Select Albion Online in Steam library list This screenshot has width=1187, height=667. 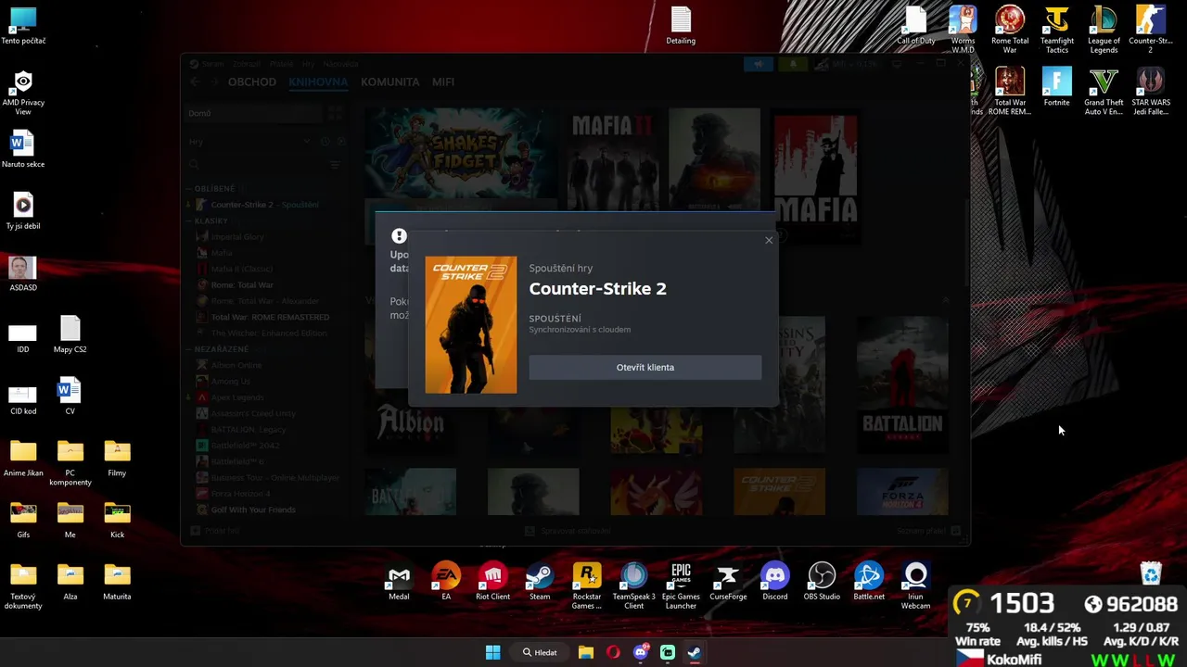(x=236, y=365)
